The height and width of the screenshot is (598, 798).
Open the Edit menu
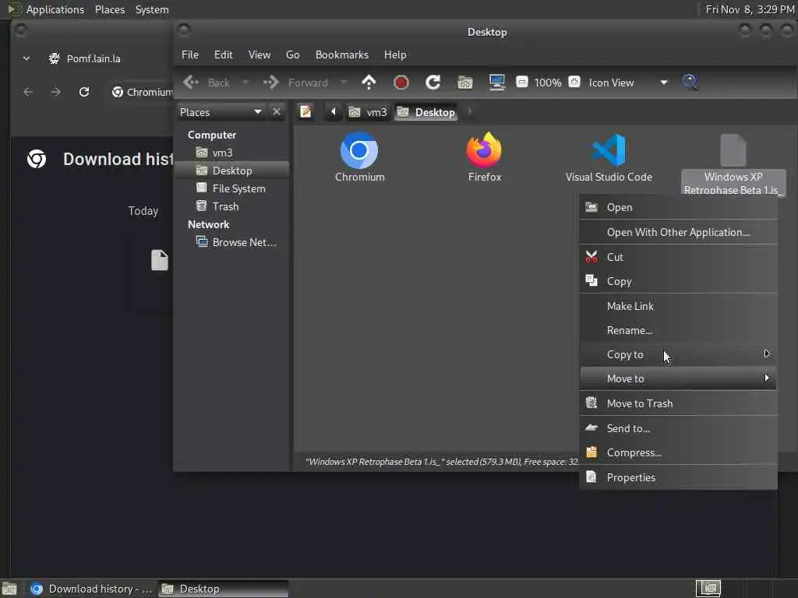[223, 55]
